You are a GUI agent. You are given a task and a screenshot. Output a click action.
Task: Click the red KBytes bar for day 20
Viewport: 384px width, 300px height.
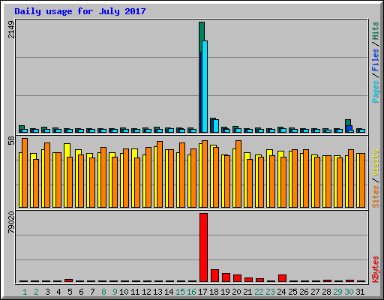pos(237,278)
